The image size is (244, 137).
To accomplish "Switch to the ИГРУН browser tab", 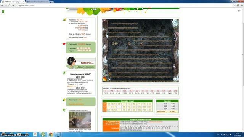I will coord(13,2).
